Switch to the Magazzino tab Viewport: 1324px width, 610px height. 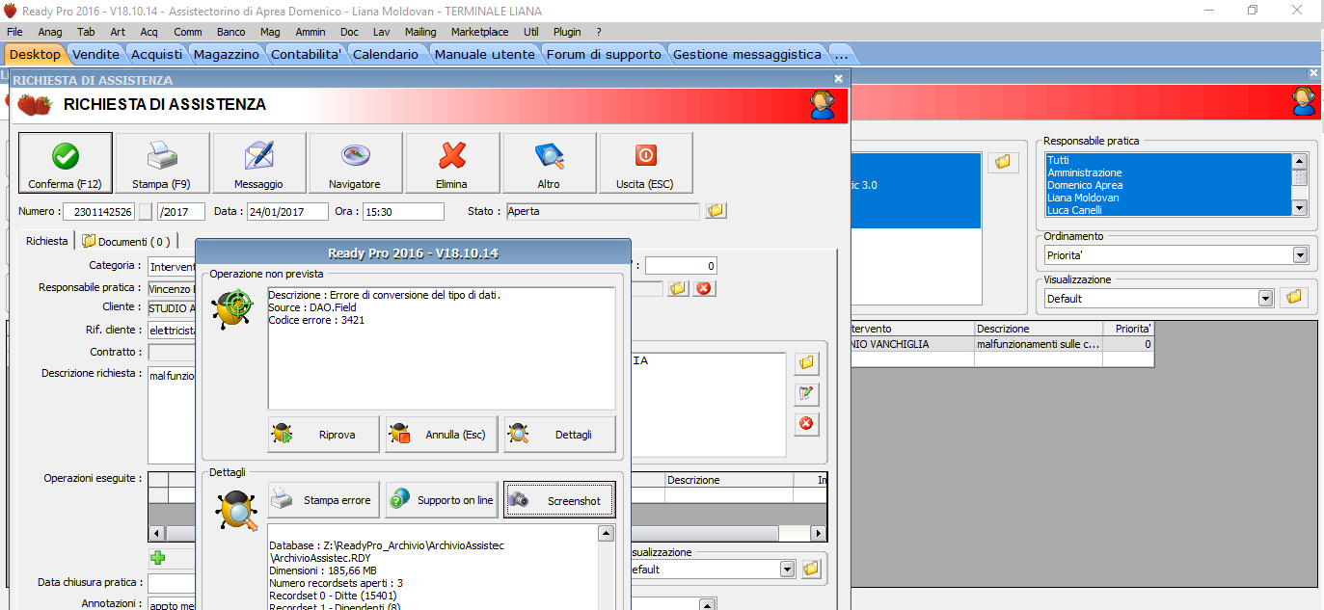(227, 54)
